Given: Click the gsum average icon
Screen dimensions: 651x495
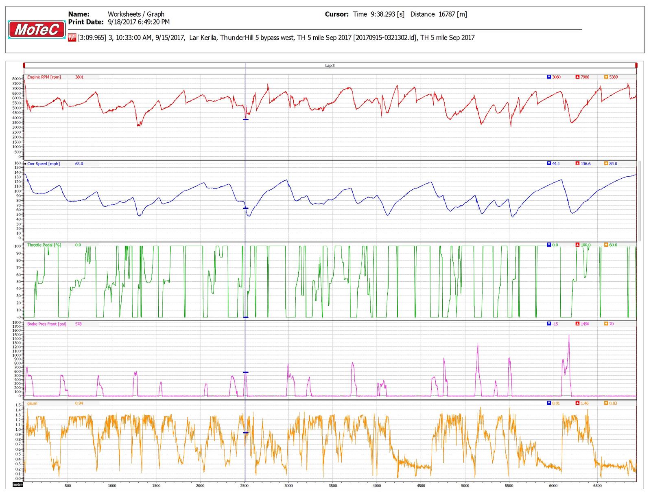Looking at the screenshot, I should tap(606, 403).
